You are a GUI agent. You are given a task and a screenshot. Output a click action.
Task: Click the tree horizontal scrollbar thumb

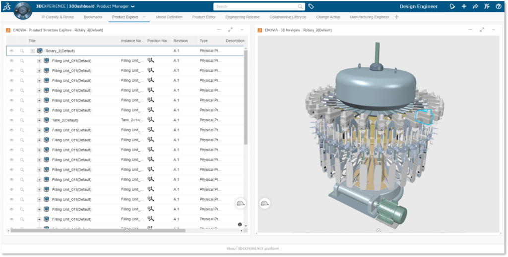coord(98,230)
